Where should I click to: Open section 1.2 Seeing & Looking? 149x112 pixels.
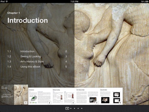click(37, 56)
